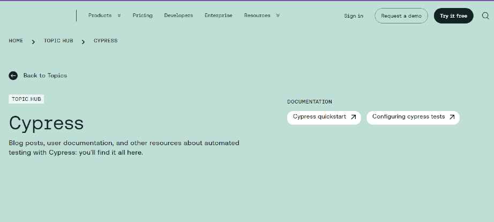Open TOPIC HUB in the breadcrumb
Image resolution: width=494 pixels, height=222 pixels.
58,41
